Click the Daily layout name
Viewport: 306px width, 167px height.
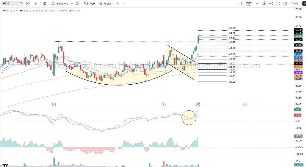249,3
